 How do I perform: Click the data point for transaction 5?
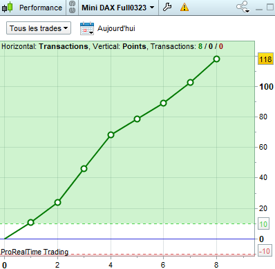point(137,119)
